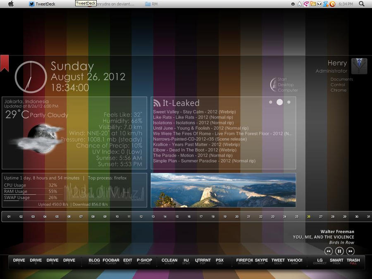Launch EDIT text editor from dock
Viewport: 372px width, 279px height.
pyautogui.click(x=128, y=261)
